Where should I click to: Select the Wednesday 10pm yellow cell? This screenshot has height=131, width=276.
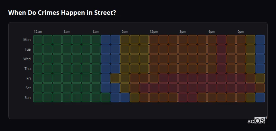(250, 59)
